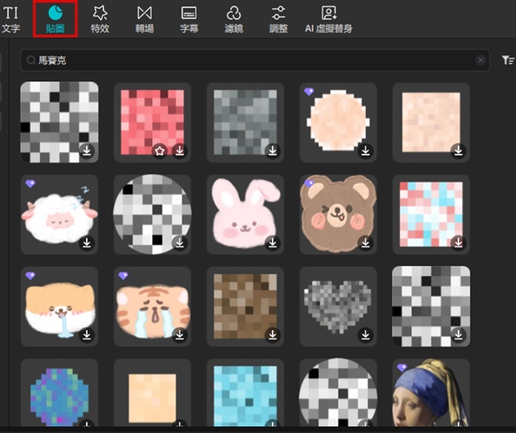
Task: Clear the search text with the X button
Action: (x=481, y=60)
